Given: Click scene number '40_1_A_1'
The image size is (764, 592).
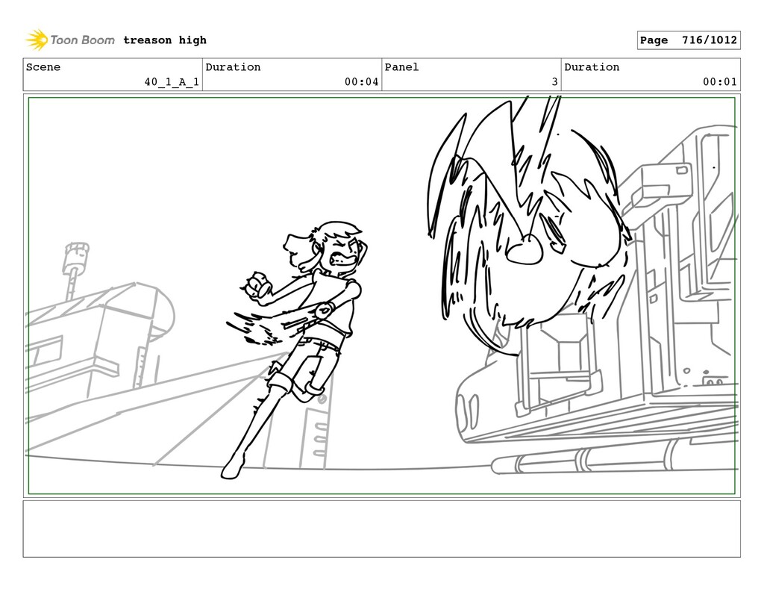Looking at the screenshot, I should pyautogui.click(x=172, y=82).
